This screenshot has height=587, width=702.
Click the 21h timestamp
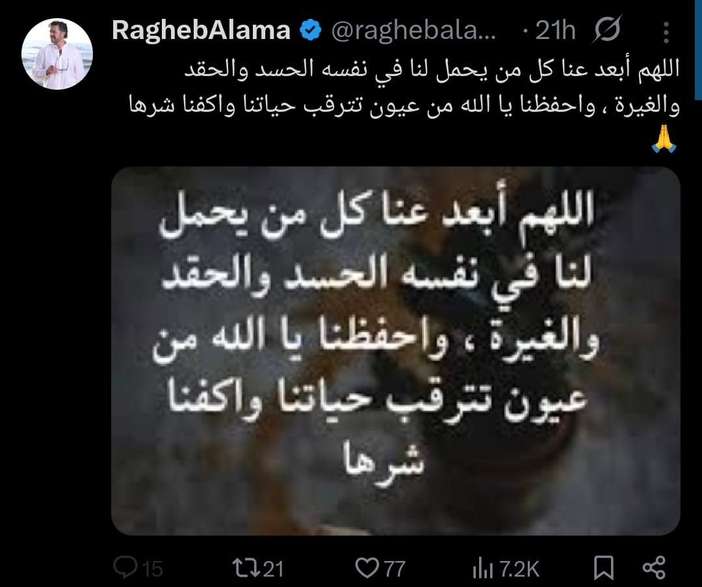click(554, 31)
